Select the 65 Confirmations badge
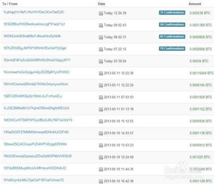 (172, 36)
